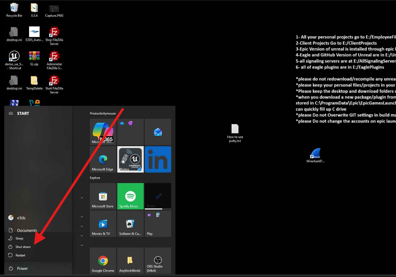Open the LinkedIn tile

pyautogui.click(x=158, y=159)
